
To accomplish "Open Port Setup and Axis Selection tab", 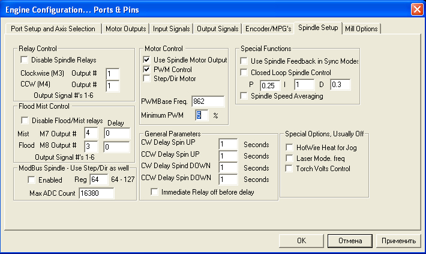I will point(53,29).
